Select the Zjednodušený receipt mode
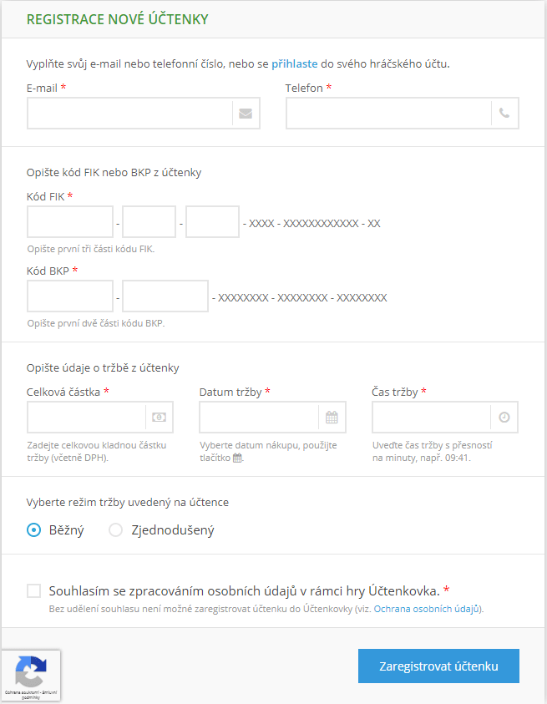Viewport: 547px width, 704px height. [116, 529]
